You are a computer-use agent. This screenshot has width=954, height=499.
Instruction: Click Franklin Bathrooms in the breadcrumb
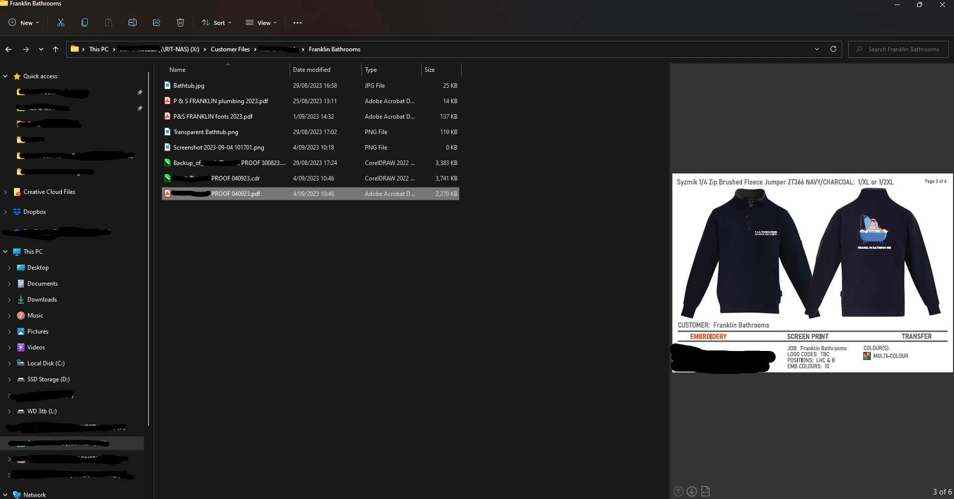[x=334, y=49]
